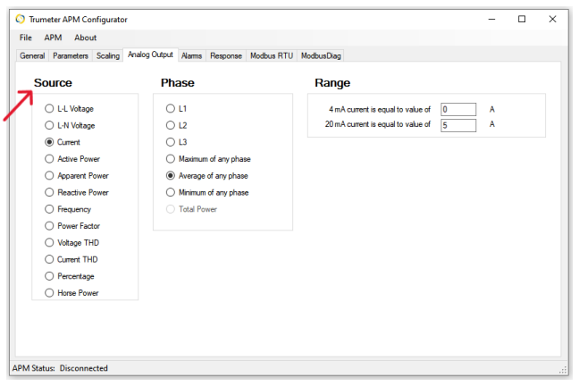Switch to the General tab
This screenshot has height=386, width=579.
point(32,55)
